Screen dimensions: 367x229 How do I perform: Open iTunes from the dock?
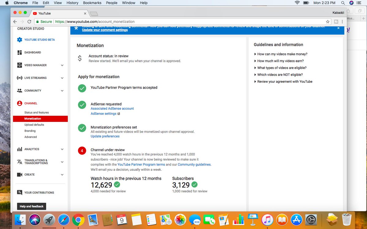(267, 220)
